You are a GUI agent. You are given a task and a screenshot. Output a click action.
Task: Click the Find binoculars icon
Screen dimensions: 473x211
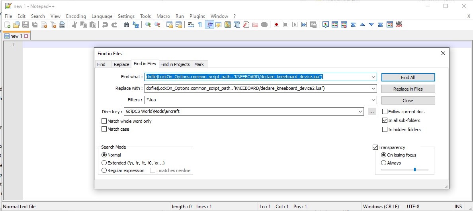[126, 25]
